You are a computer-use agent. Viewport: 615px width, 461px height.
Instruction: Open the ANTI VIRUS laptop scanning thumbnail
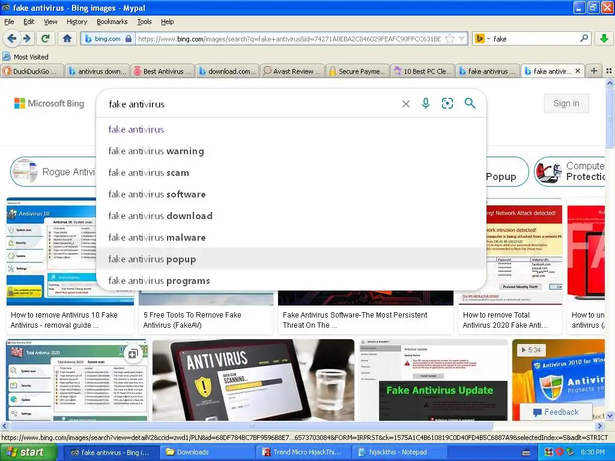(x=253, y=380)
